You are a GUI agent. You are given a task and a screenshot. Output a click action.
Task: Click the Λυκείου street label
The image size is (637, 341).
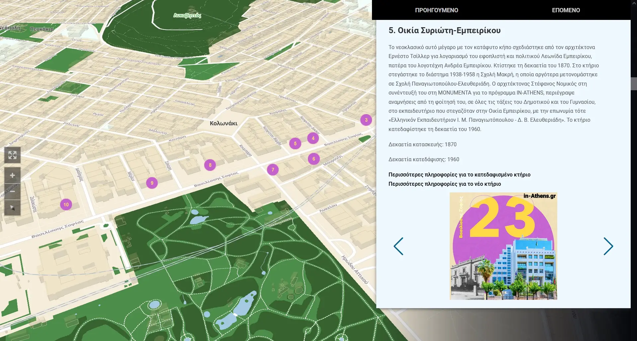click(x=328, y=208)
